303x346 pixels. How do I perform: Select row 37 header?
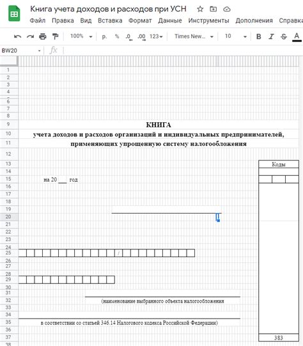coord(9,337)
